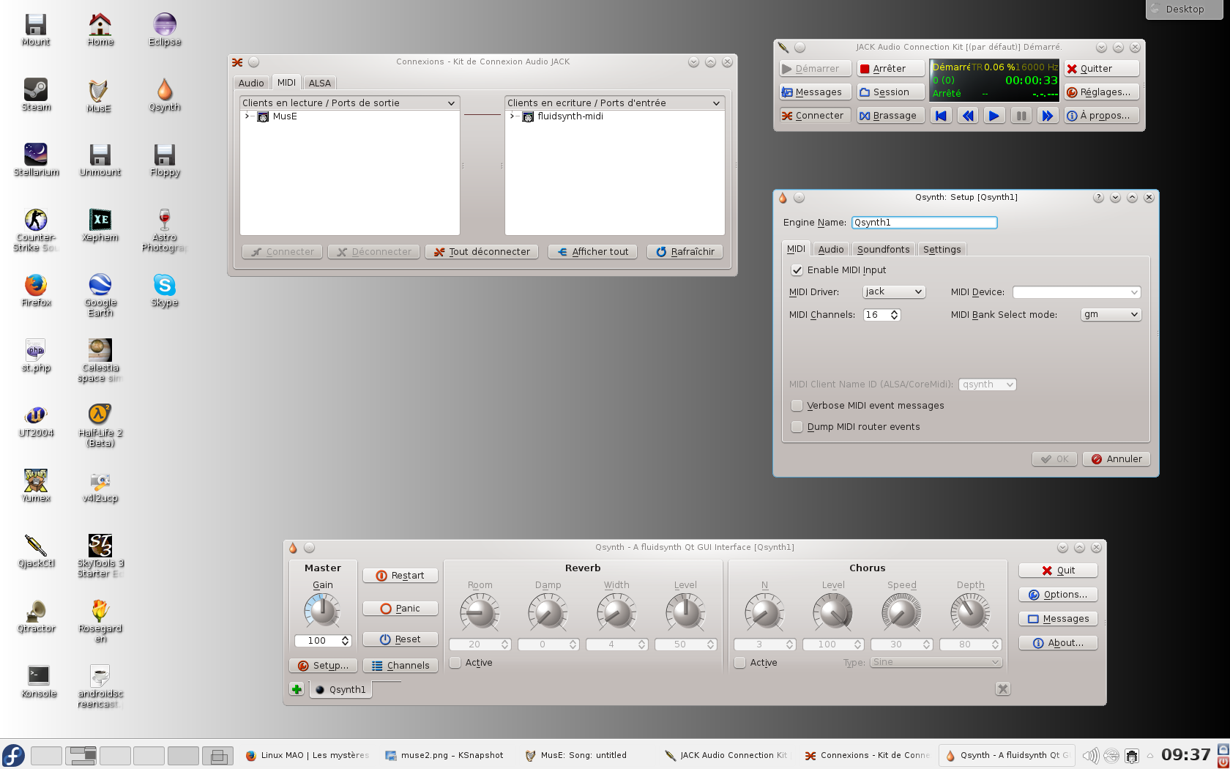
Task: Click the JACK transport pause button
Action: [1021, 115]
